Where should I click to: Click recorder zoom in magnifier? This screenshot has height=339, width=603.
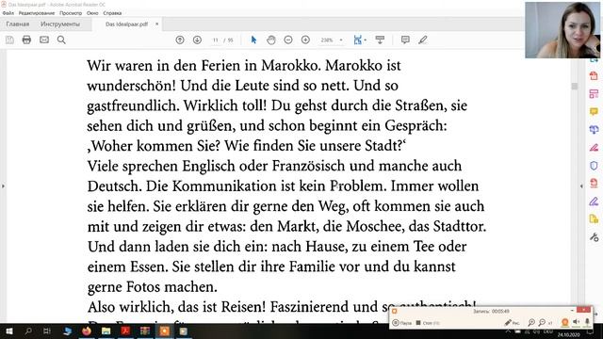click(531, 322)
